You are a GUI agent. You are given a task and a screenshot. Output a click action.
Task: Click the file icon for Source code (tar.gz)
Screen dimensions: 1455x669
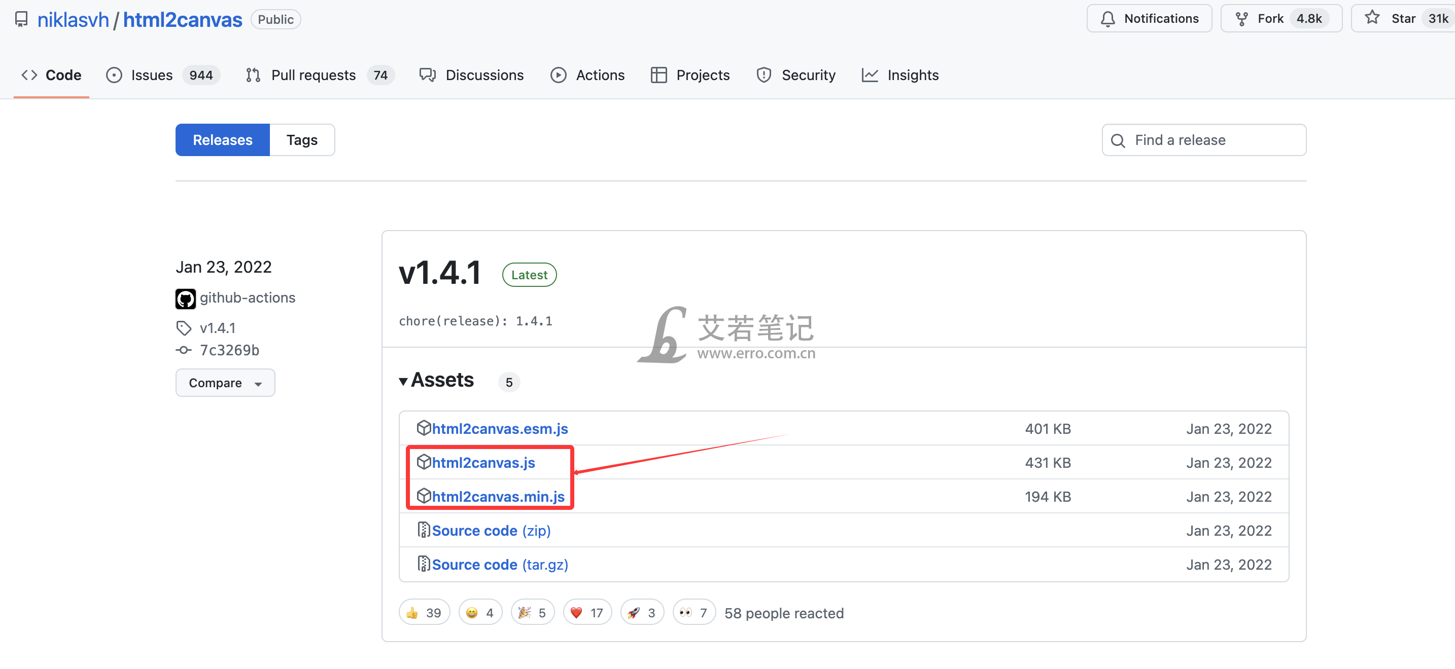pos(424,564)
